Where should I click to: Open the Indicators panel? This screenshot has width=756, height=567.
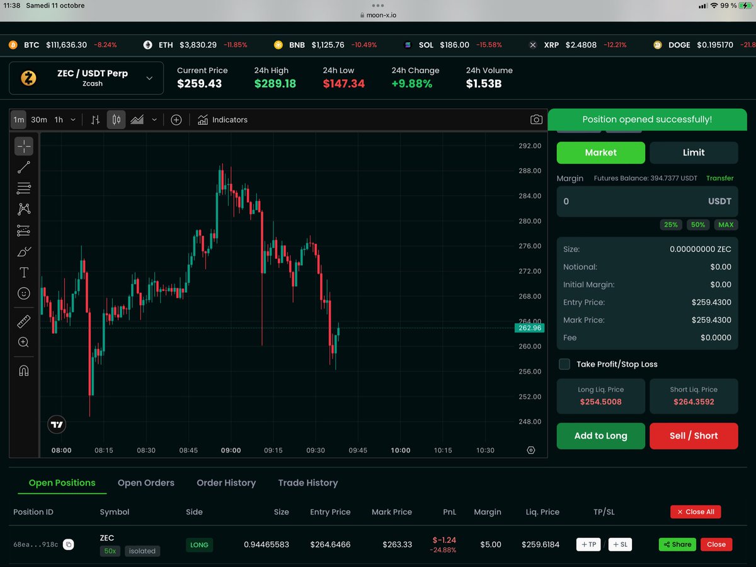[x=222, y=120]
